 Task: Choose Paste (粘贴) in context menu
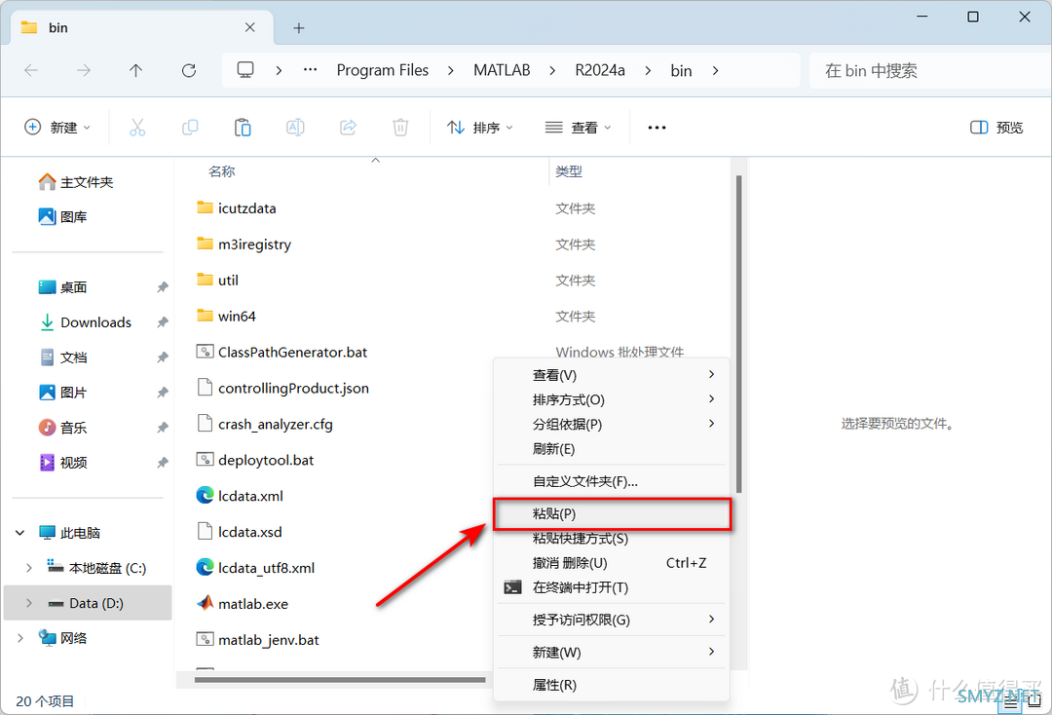pos(612,513)
